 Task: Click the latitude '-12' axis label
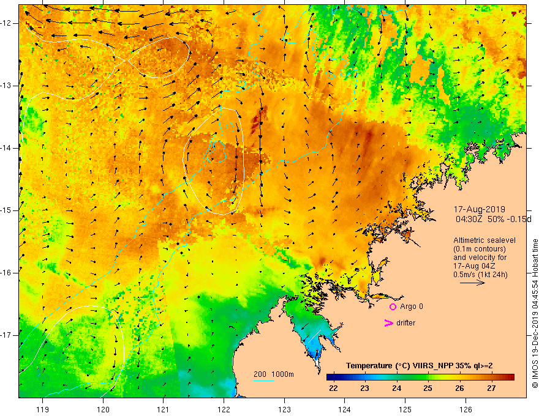pyautogui.click(x=7, y=23)
